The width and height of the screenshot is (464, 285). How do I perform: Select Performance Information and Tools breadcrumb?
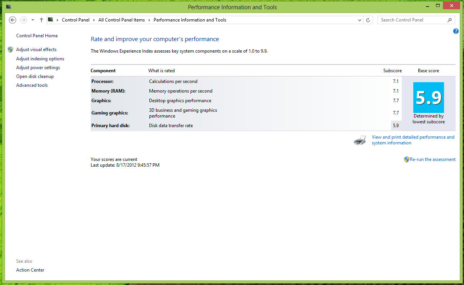190,20
